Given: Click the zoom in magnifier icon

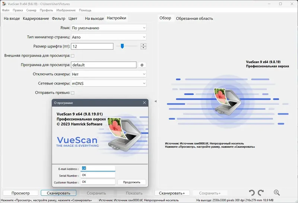Looking at the screenshot, I should point(277,193).
